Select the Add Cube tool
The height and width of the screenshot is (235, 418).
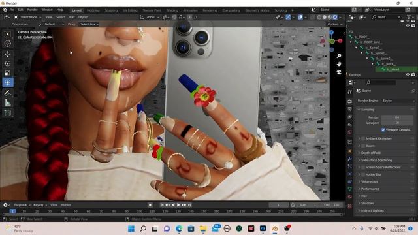pos(7,113)
